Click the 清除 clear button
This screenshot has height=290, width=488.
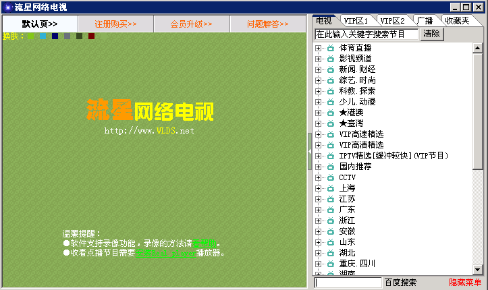click(x=432, y=34)
